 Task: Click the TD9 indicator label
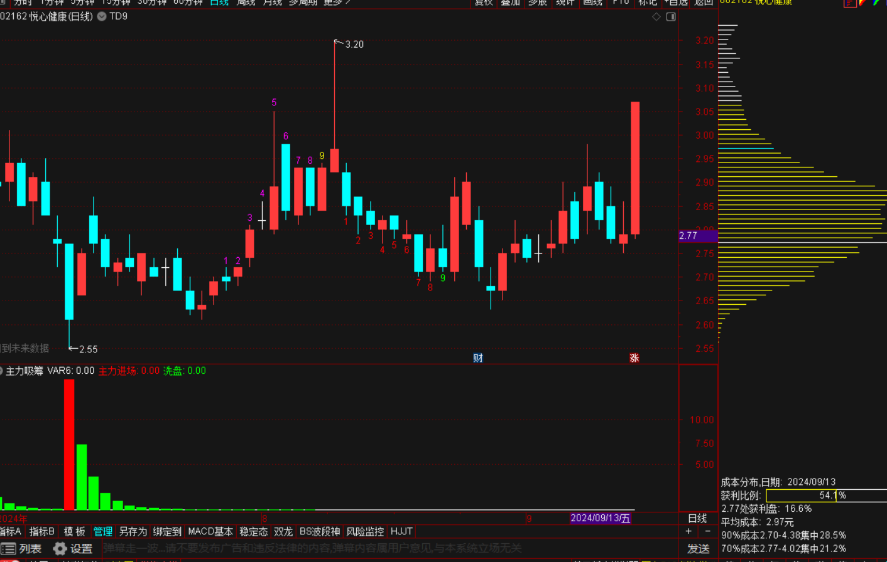coord(118,16)
